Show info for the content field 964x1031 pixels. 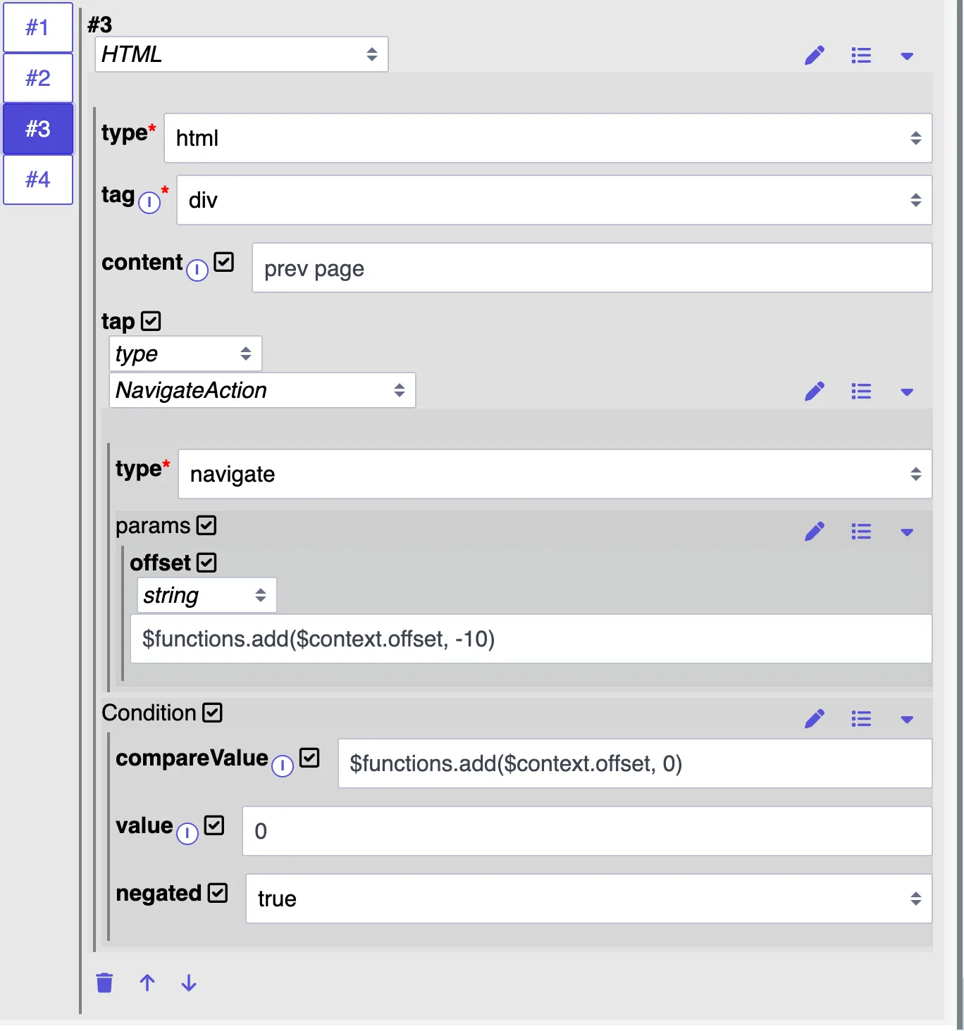197,270
